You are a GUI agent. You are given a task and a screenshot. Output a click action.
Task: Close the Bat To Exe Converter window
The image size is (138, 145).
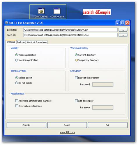127,23
